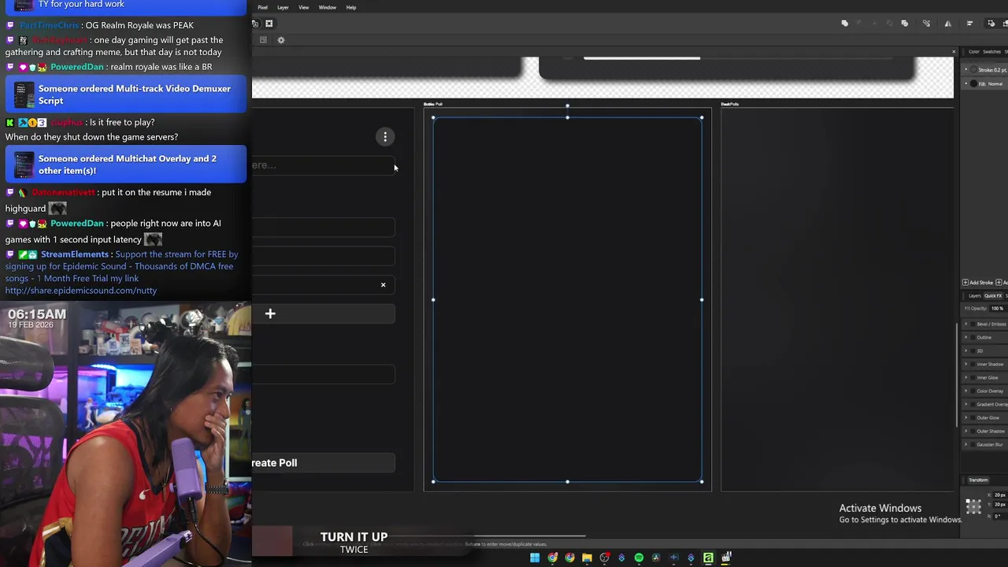Click the PoweredDan username on the AI games message
The width and height of the screenshot is (1008, 567).
point(77,224)
